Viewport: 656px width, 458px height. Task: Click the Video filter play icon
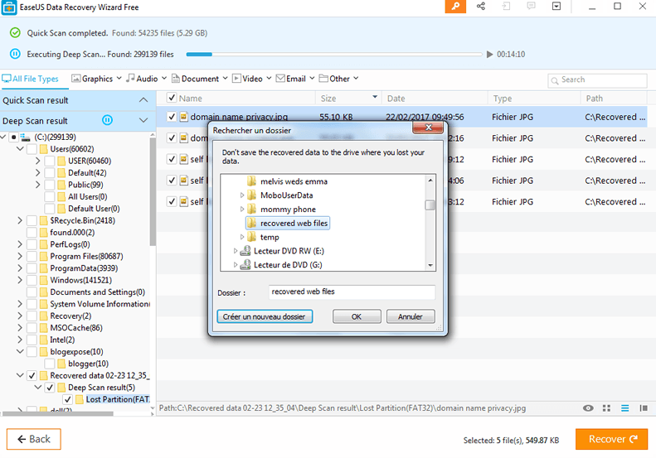click(x=237, y=79)
